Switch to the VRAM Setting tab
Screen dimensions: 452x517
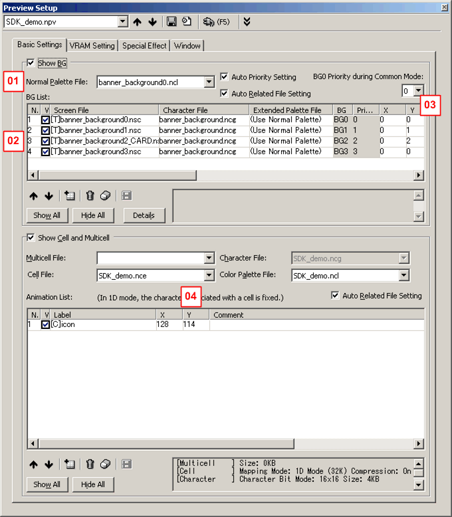[92, 46]
